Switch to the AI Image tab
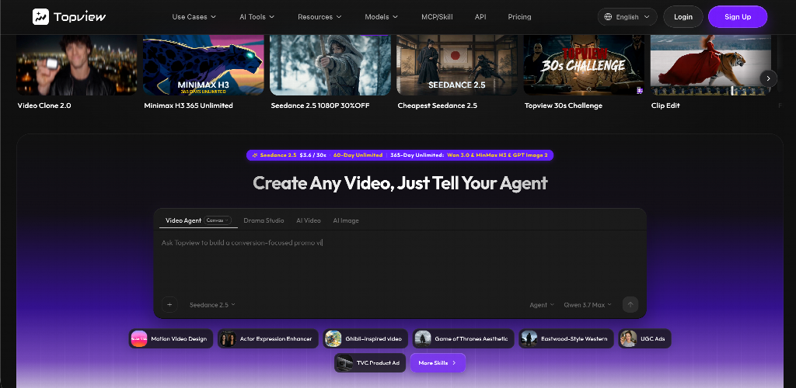The image size is (796, 388). (x=346, y=220)
